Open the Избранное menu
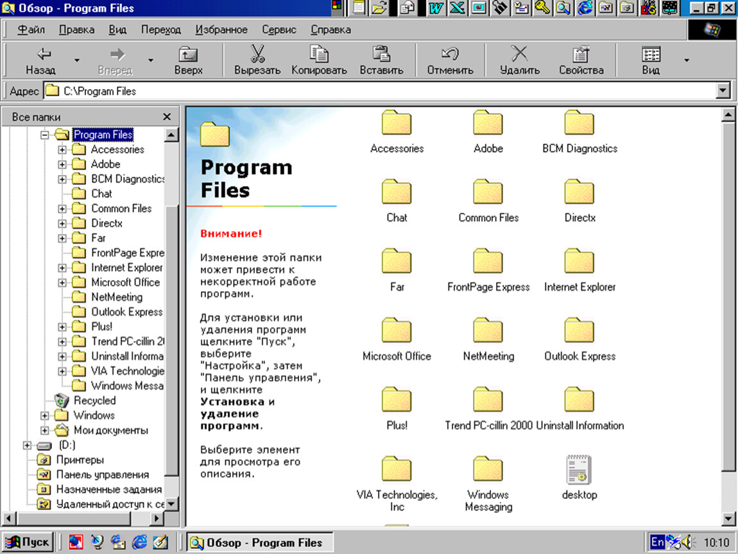 pyautogui.click(x=221, y=29)
